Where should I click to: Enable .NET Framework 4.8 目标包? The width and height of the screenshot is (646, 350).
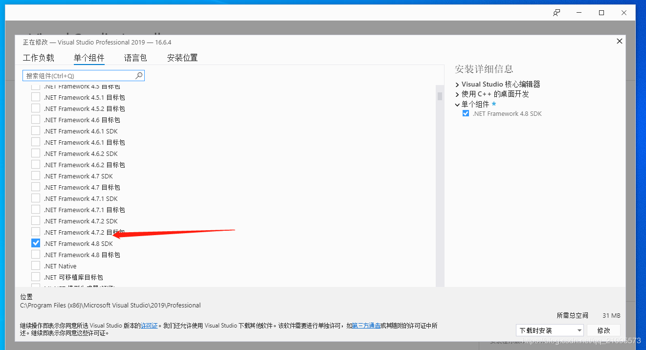pyautogui.click(x=35, y=254)
